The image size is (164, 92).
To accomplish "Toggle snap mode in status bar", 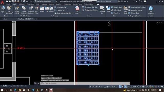I will [100, 86].
